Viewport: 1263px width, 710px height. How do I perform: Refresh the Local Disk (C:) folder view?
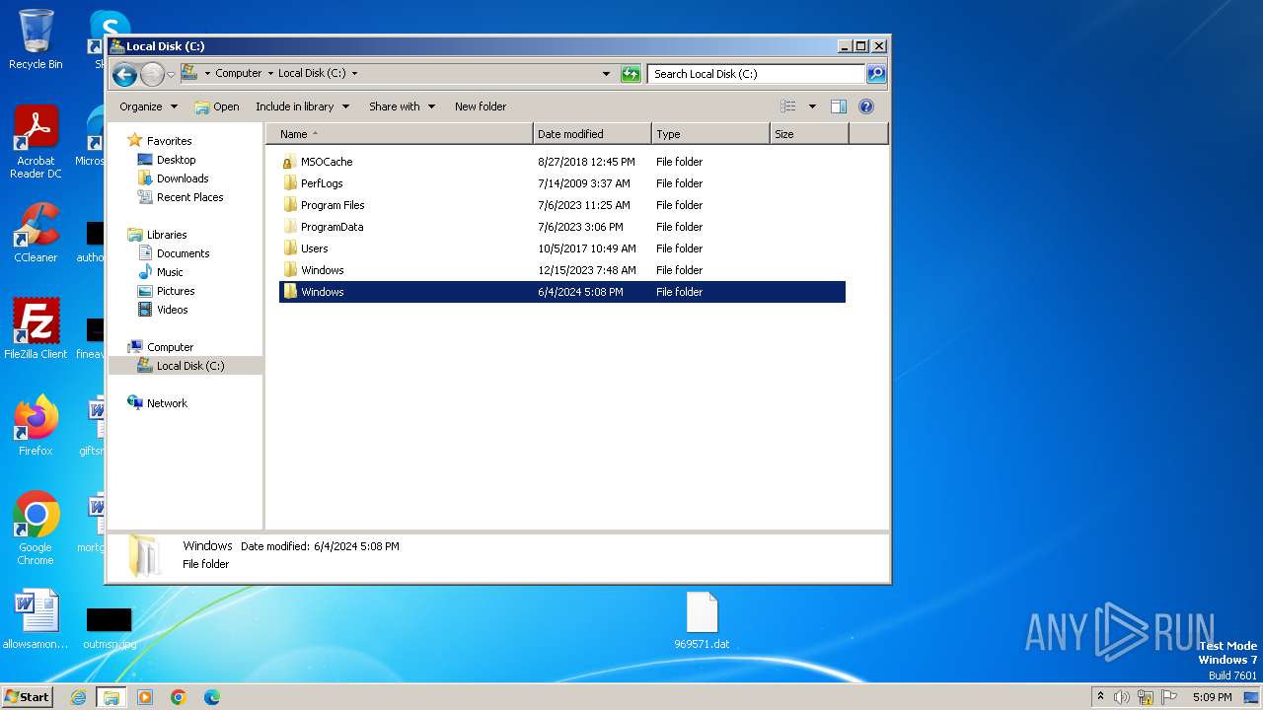(631, 74)
